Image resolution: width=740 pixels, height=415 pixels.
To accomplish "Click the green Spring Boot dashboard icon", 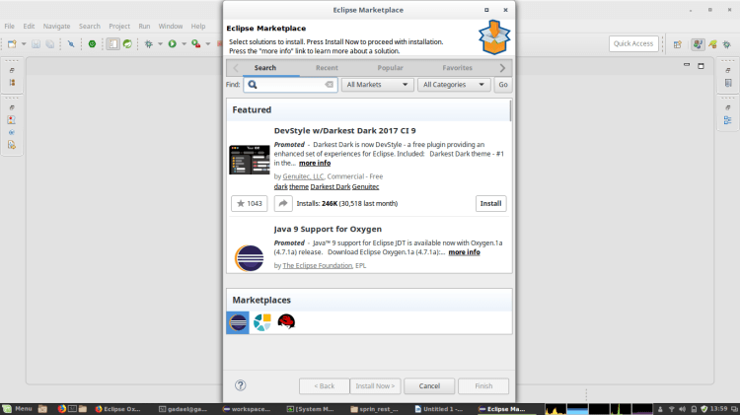I will [92, 43].
